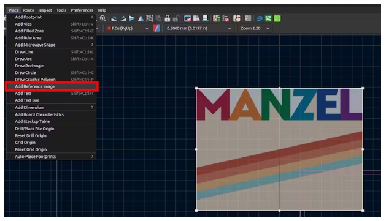Choose Add Board Characteristics entry
The image size is (386, 221).
click(51, 114)
